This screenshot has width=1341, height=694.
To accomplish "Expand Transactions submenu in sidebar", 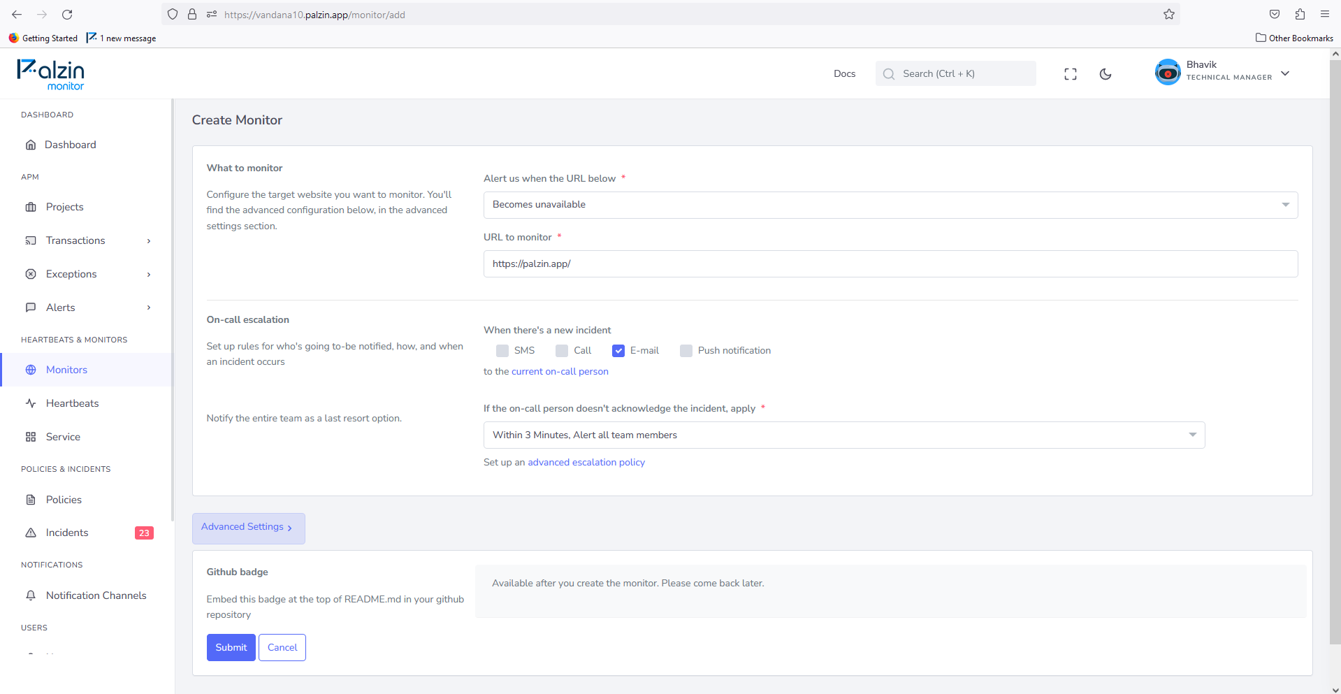I will click(87, 240).
